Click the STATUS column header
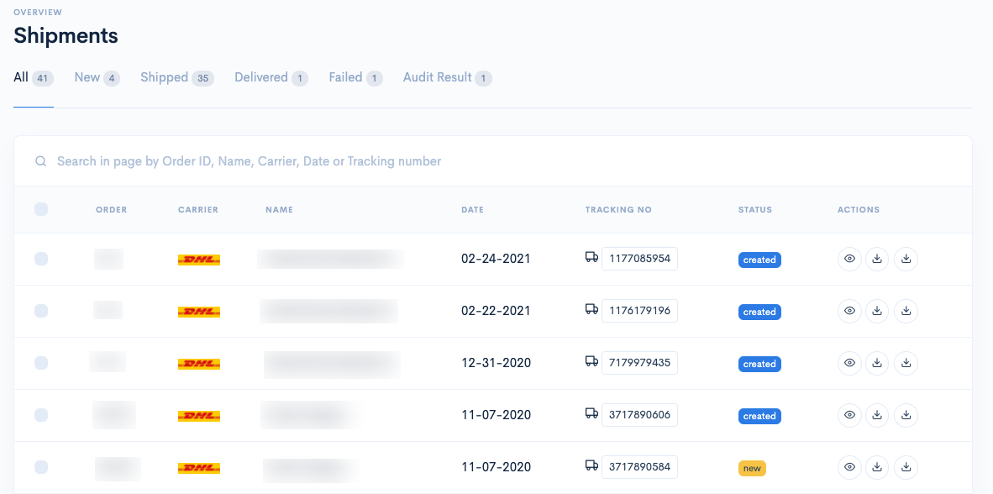993x494 pixels. [755, 210]
